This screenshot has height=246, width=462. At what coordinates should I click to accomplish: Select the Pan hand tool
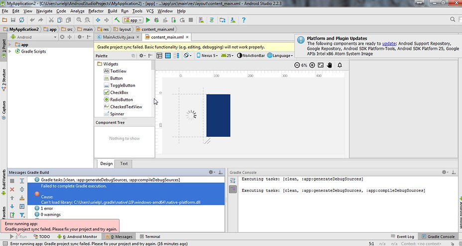(330, 65)
